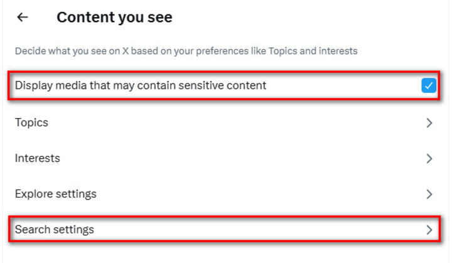Open the Topics preferences
The image size is (452, 263).
[31, 123]
